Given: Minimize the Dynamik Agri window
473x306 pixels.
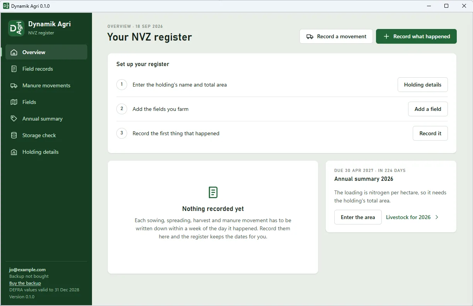Looking at the screenshot, I should click(x=429, y=6).
